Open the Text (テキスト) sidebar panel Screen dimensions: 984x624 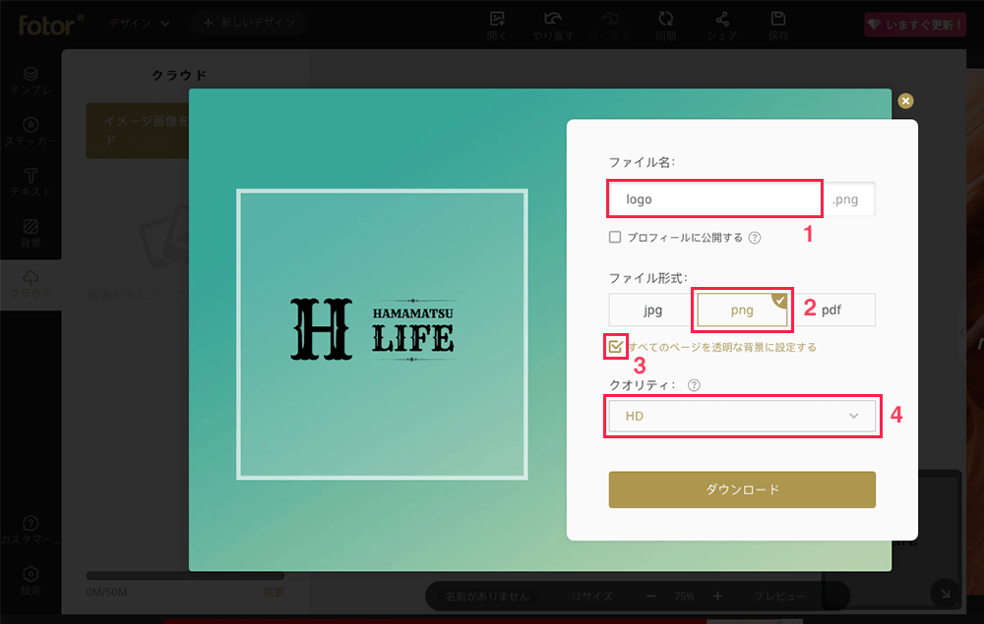(x=31, y=183)
